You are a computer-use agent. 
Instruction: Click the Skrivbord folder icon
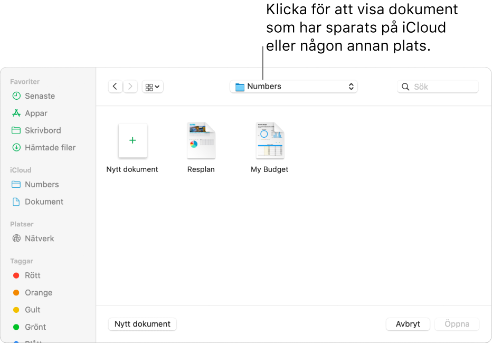tap(16, 130)
